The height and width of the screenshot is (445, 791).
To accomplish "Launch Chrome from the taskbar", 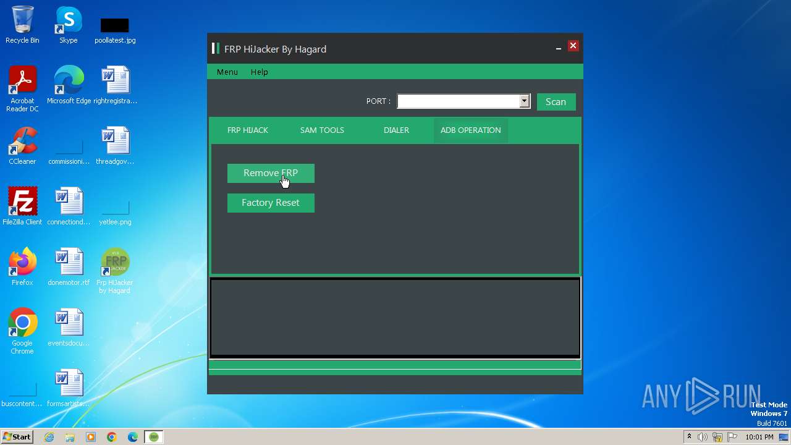I will point(112,437).
